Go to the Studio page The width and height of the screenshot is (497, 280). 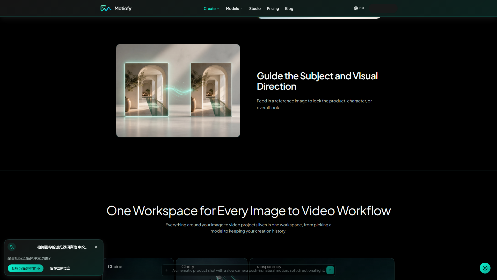tap(255, 9)
